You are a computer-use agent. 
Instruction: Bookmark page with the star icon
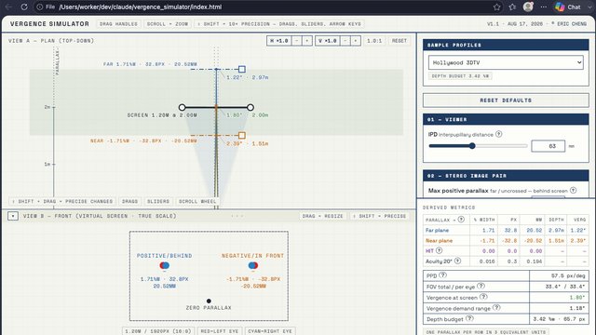point(496,7)
